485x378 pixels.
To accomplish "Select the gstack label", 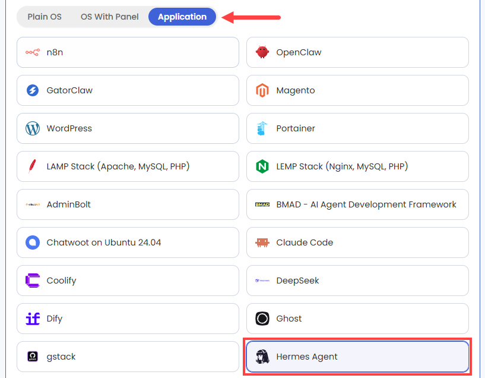I will point(61,357).
